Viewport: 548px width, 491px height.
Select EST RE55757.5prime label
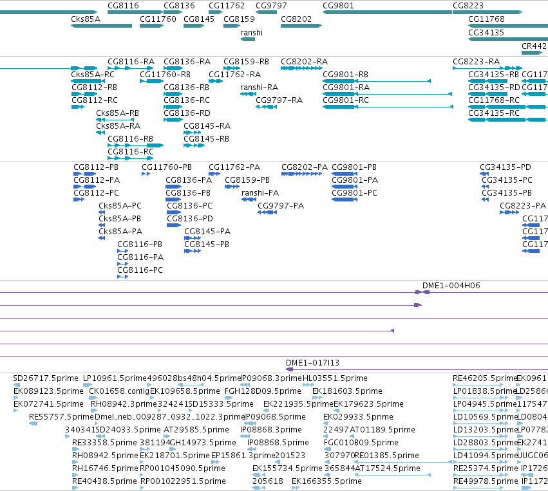click(x=62, y=417)
